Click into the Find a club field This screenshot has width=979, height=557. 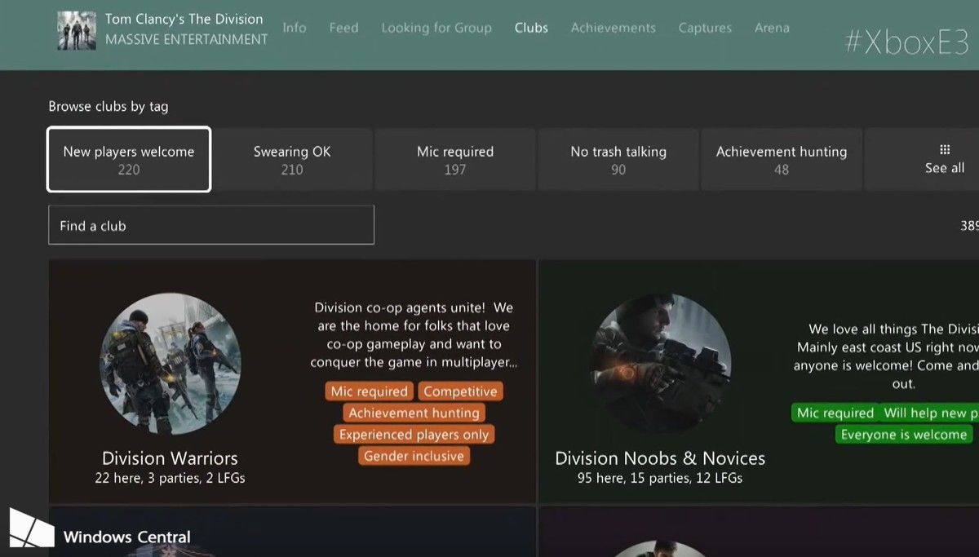click(x=210, y=224)
